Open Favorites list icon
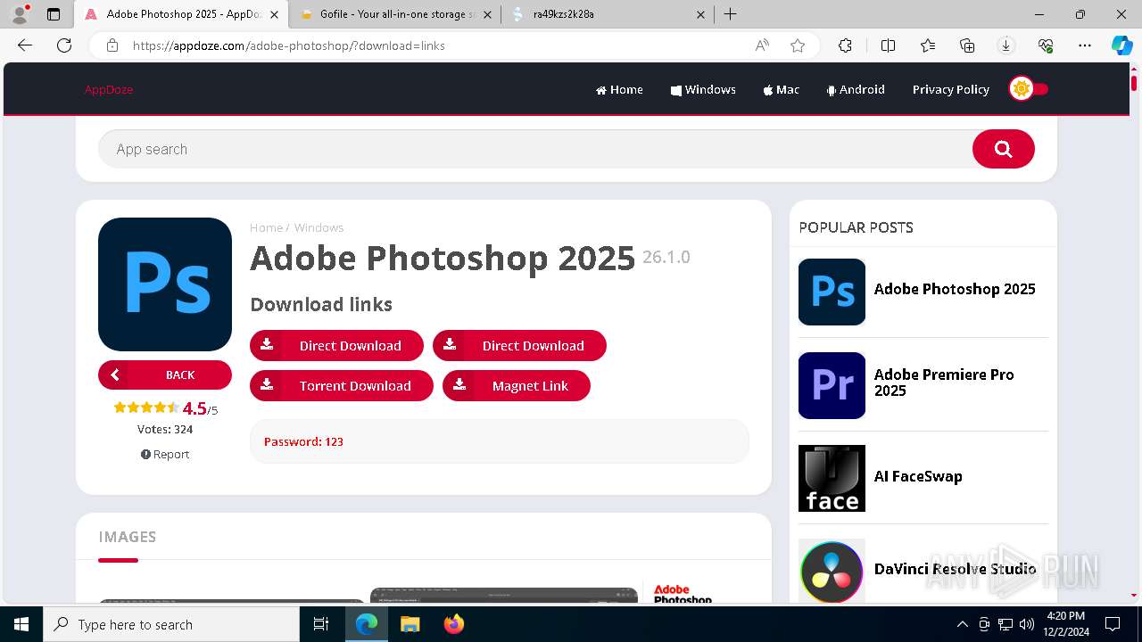Screen dimensions: 1142x642 [928, 45]
